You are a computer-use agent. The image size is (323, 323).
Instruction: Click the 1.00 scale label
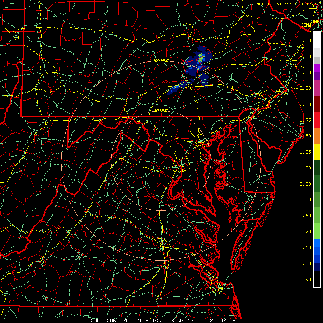pos(305,168)
